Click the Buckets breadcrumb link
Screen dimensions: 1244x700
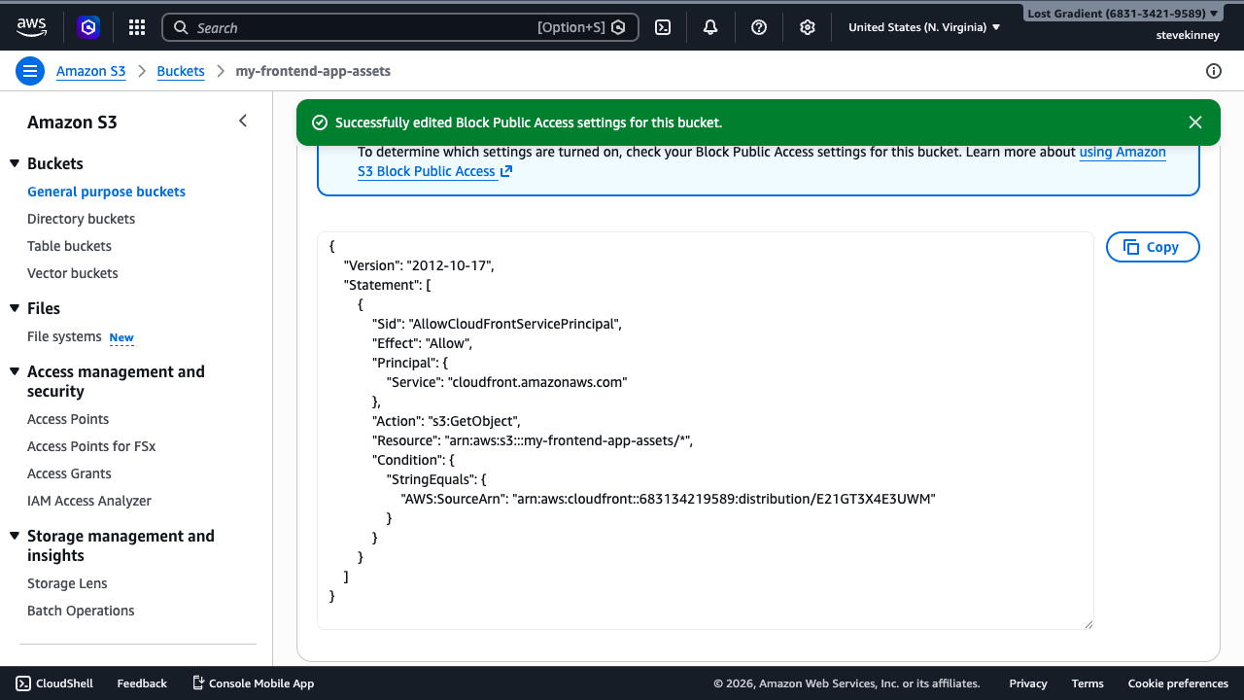[181, 71]
